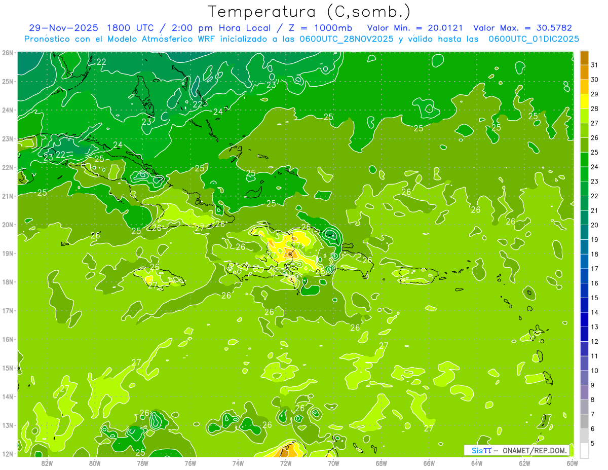The width and height of the screenshot is (608, 470).
Task: Click the "Valor Min. = 20.0121" readout
Action: 415,28
